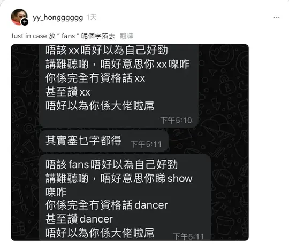The image size is (289, 246).
Task: Open the yy_honggggg profile picture
Action: click(x=19, y=17)
